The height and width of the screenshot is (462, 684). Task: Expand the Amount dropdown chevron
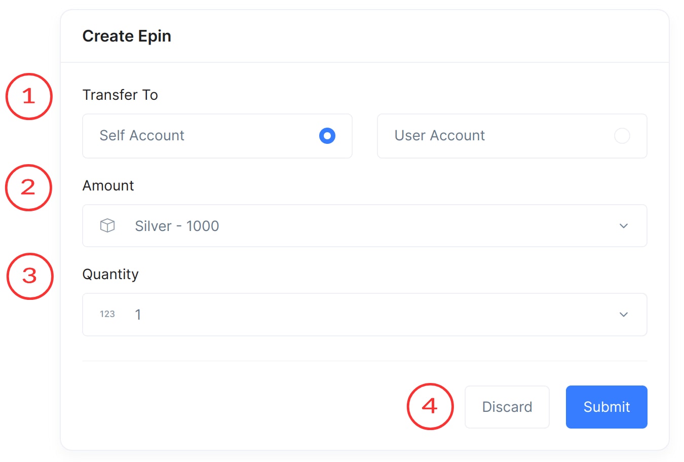(x=624, y=226)
